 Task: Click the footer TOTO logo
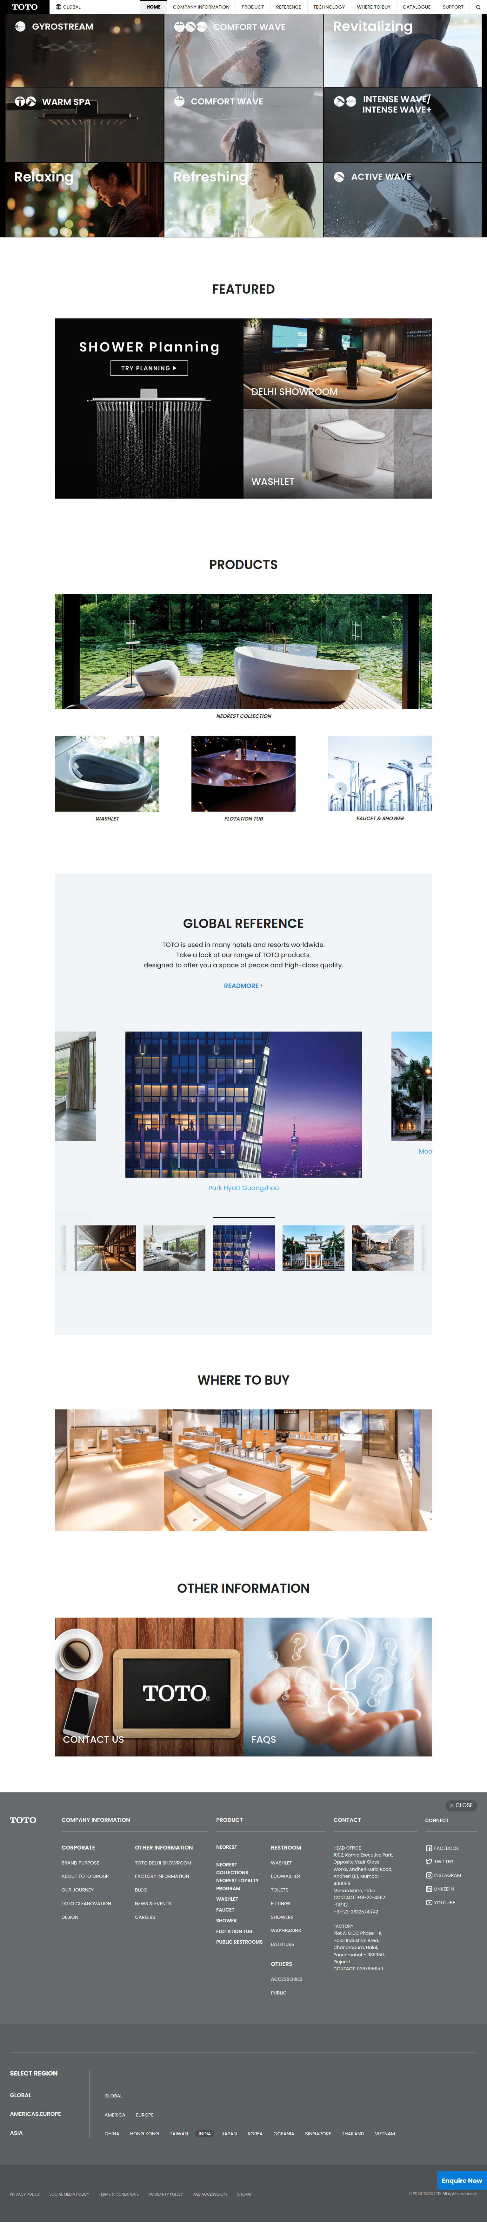pos(23,1820)
